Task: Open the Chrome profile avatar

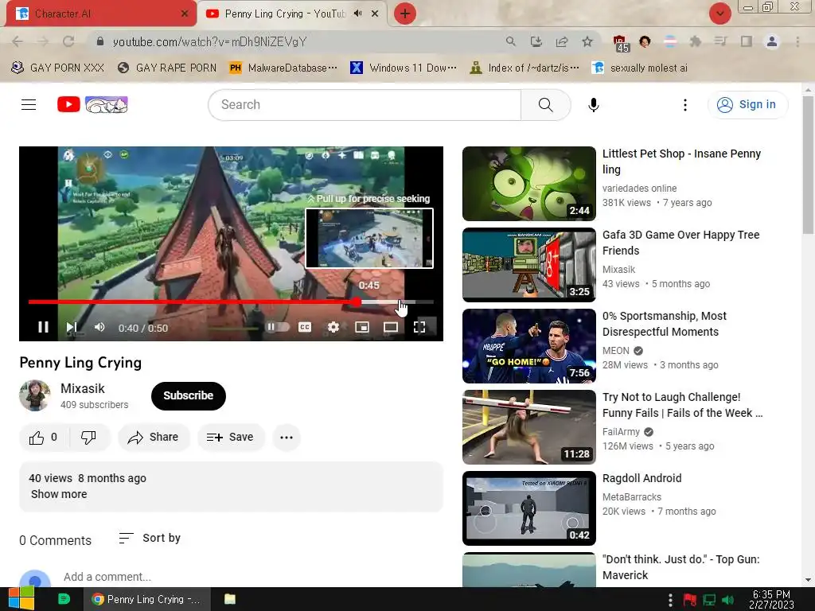Action: 772,41
